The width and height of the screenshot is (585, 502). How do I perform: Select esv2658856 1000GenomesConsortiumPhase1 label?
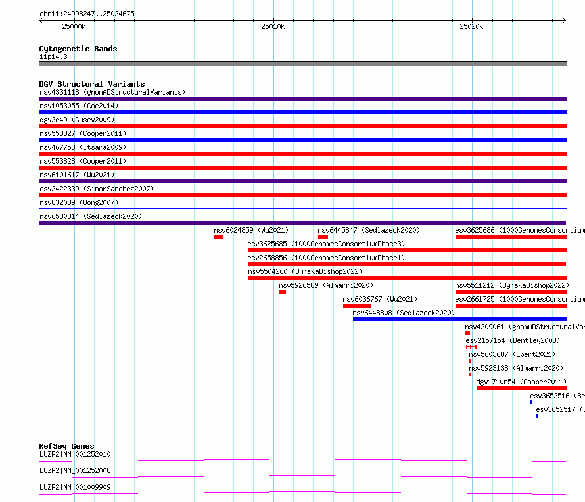click(326, 258)
